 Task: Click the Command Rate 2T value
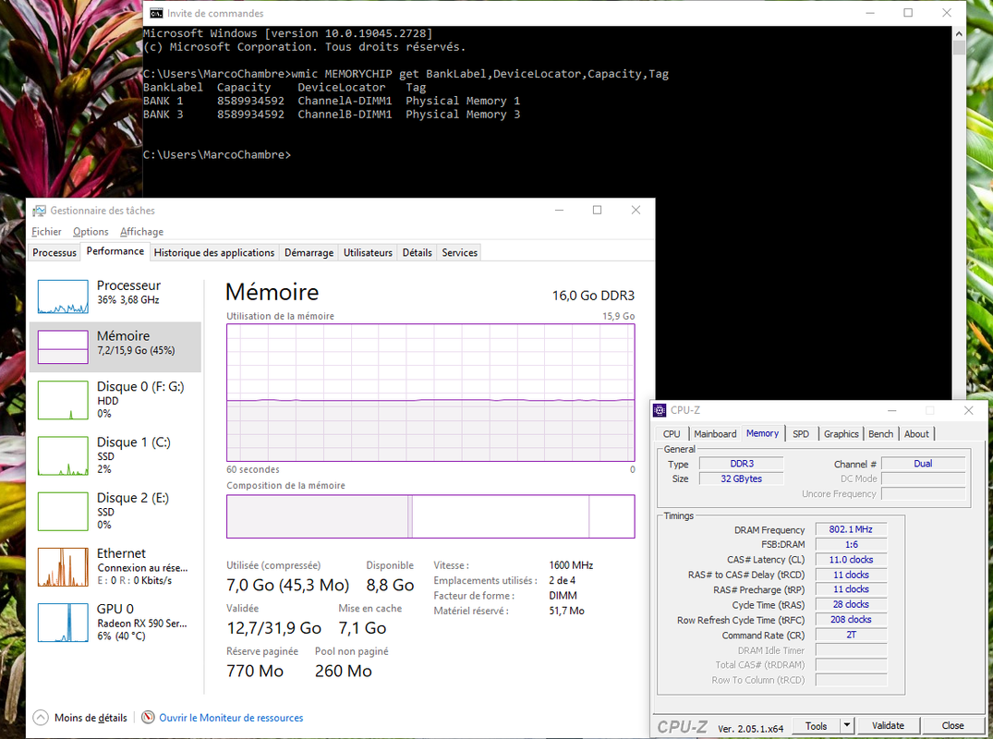click(x=851, y=635)
